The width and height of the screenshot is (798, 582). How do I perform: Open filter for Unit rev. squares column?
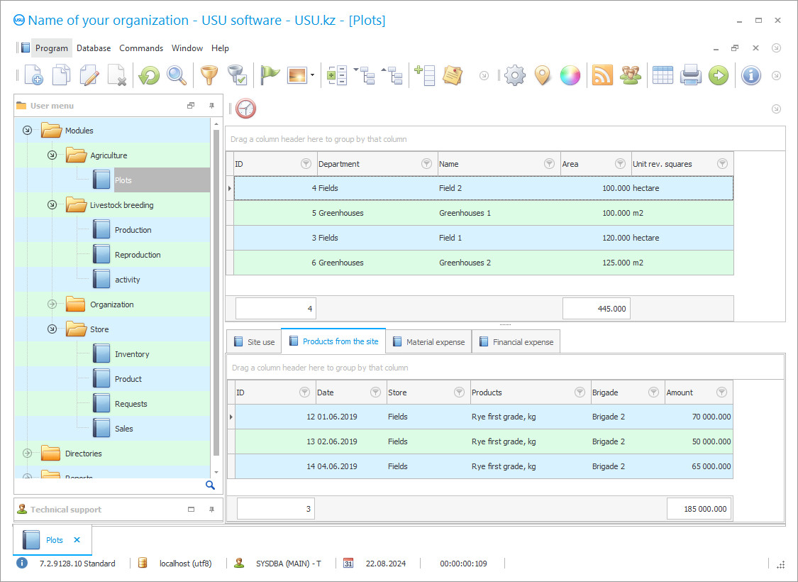[x=722, y=163]
